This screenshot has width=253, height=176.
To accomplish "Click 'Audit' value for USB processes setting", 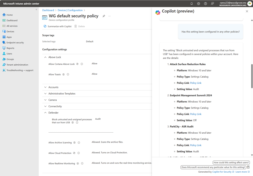I will click(98, 119).
